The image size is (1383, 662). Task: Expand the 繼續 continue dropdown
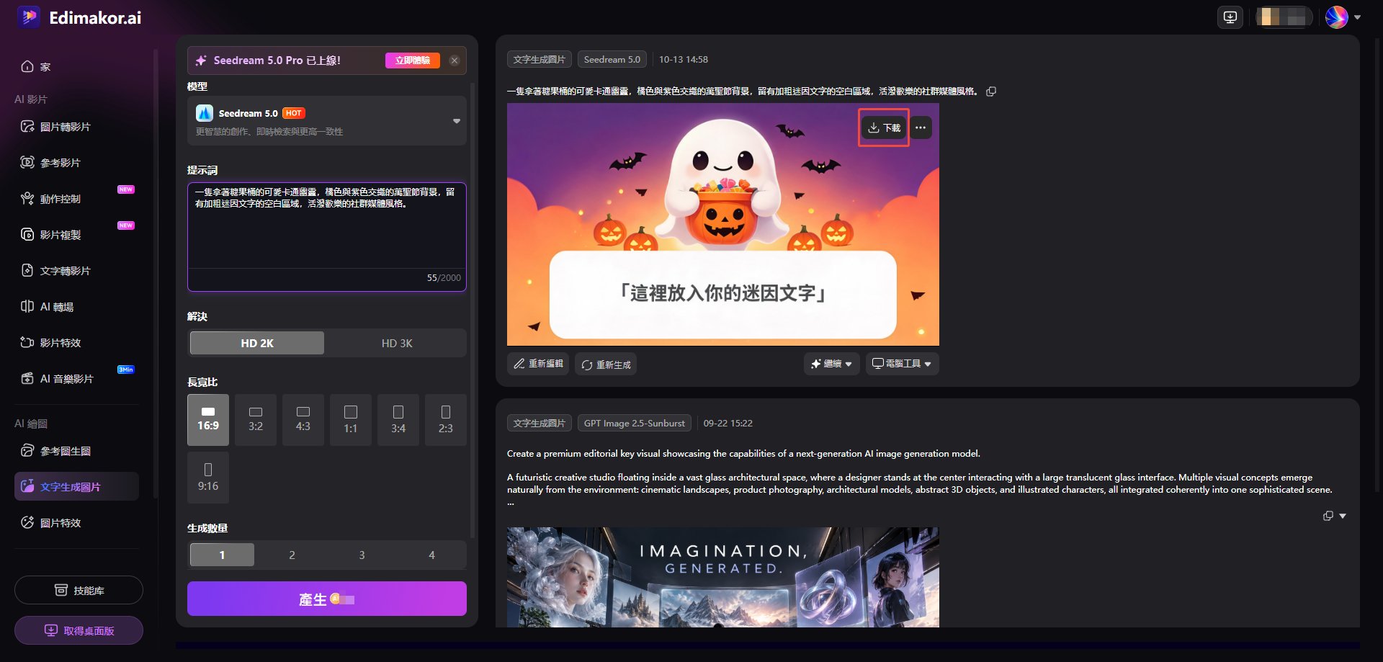(831, 364)
